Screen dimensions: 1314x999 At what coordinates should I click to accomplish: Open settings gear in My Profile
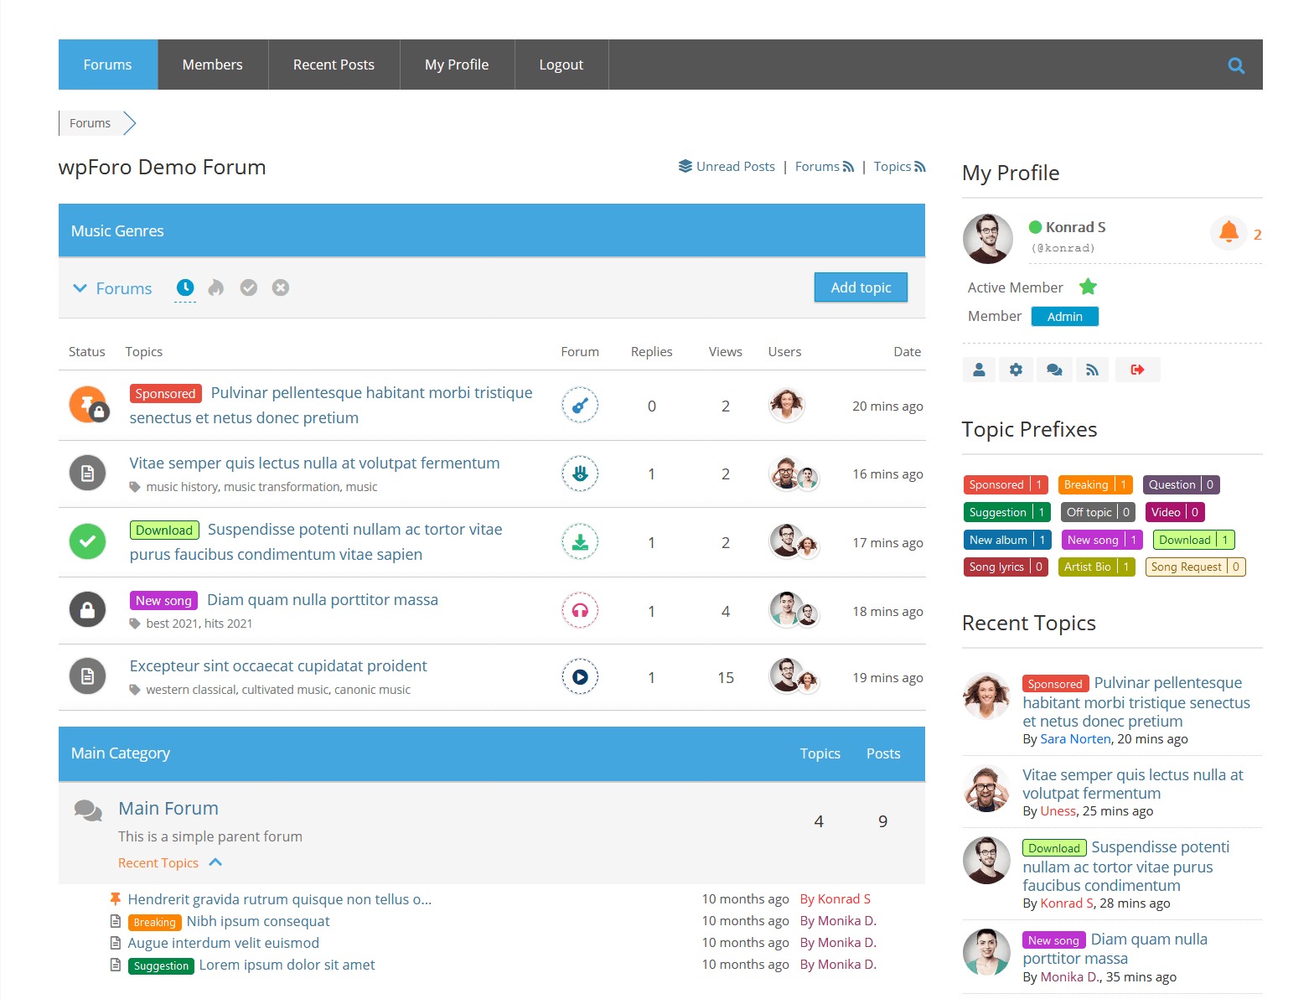click(1016, 370)
